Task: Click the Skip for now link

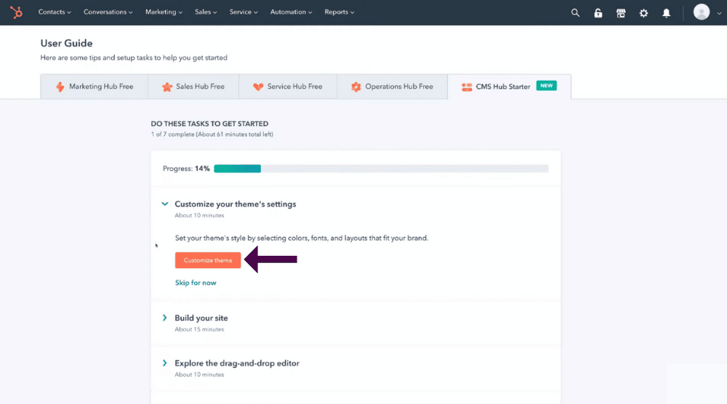Action: tap(196, 283)
